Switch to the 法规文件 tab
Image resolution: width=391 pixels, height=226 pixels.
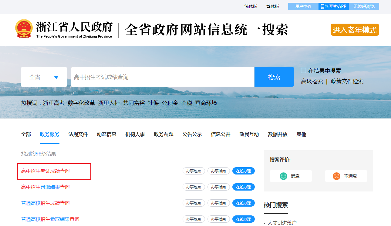[78, 134]
